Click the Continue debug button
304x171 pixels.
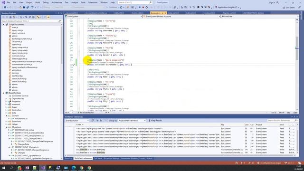click(x=112, y=8)
